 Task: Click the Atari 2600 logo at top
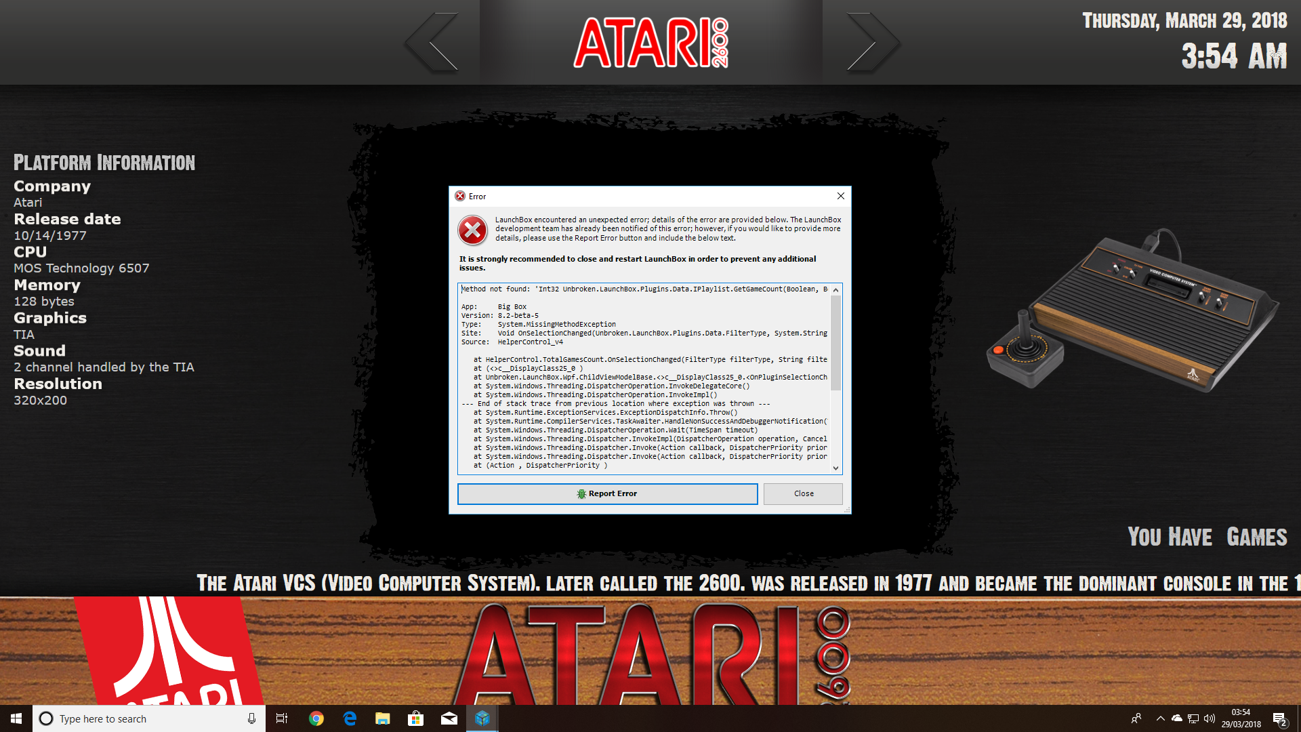[651, 42]
